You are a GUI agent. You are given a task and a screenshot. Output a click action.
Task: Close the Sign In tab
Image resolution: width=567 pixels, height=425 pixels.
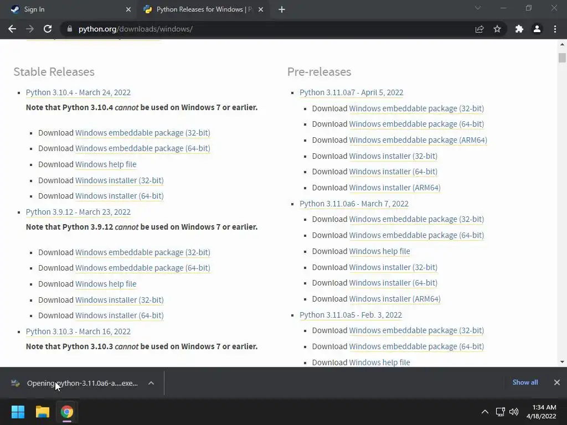point(128,9)
